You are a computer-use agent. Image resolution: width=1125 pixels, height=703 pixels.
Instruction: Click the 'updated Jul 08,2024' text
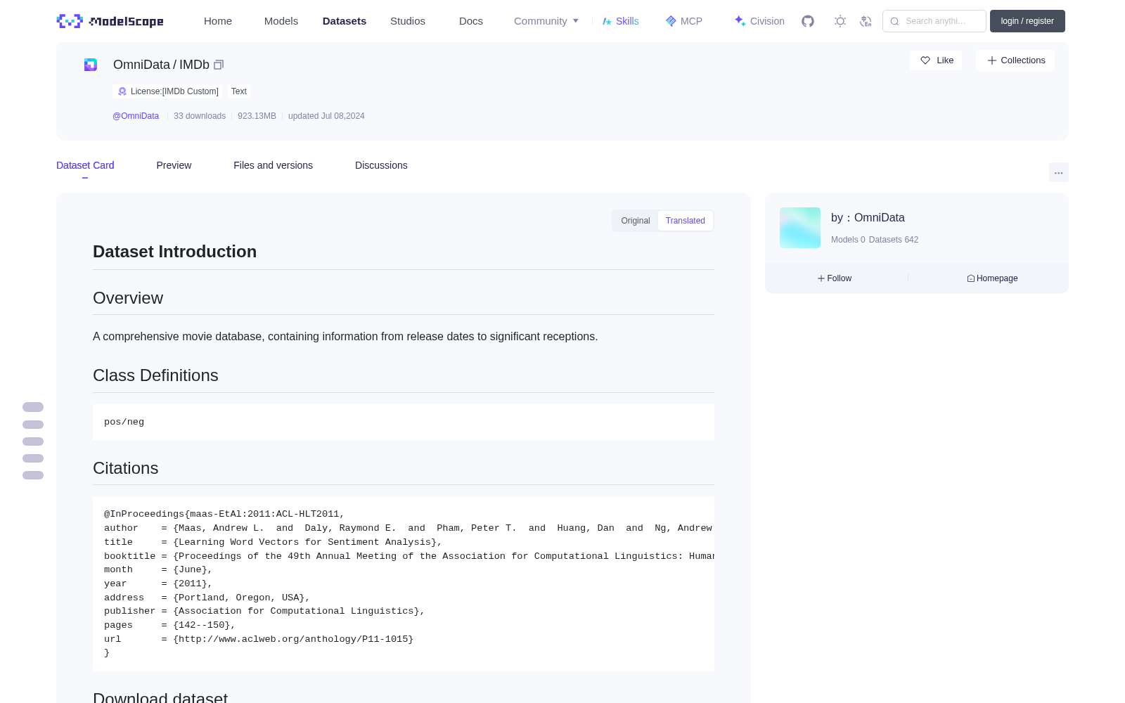326,116
